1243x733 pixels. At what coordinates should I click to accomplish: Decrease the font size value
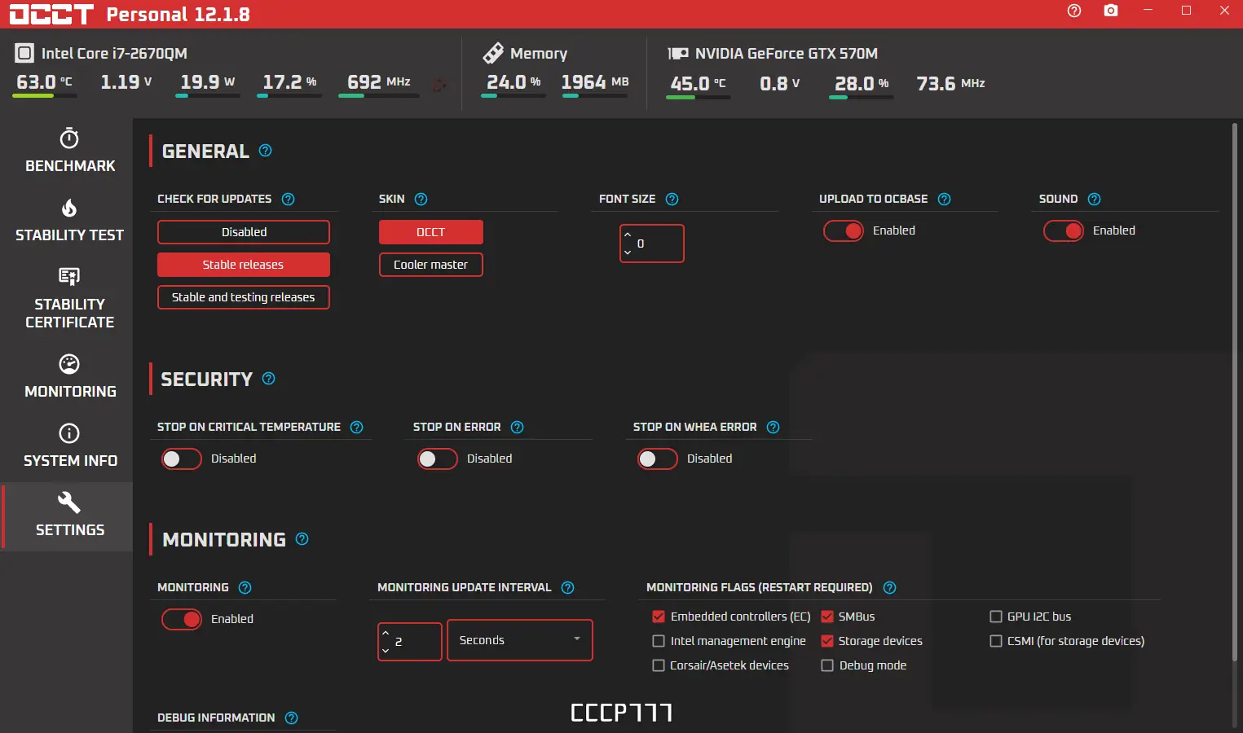coord(628,252)
